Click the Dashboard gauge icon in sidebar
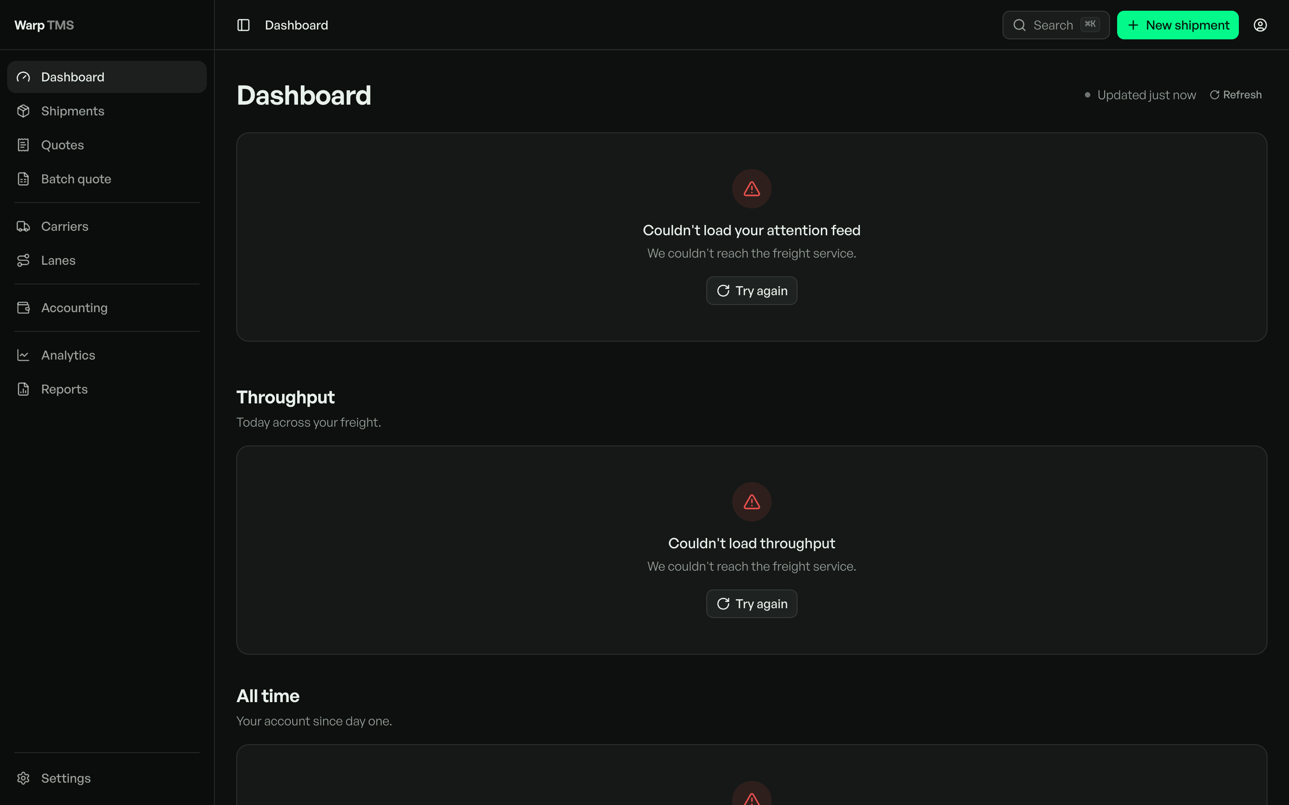Viewport: 1289px width, 805px height. click(x=23, y=77)
